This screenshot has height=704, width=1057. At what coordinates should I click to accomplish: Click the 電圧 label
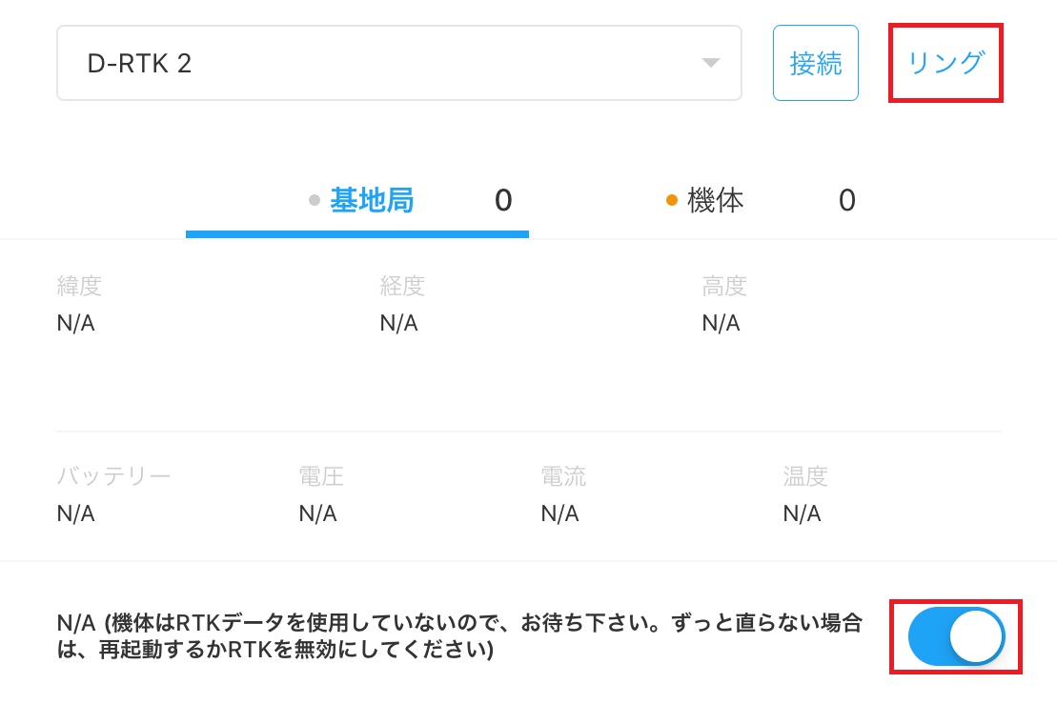pyautogui.click(x=321, y=477)
